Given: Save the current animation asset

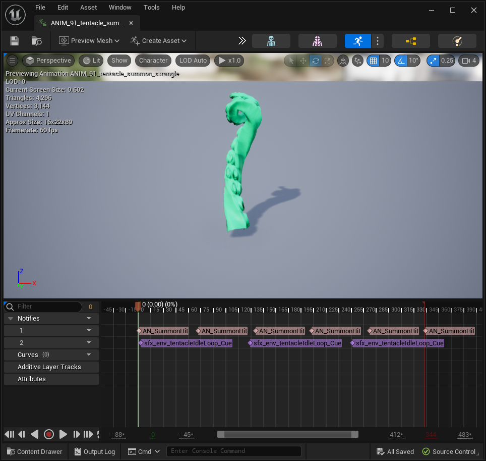Looking at the screenshot, I should click(14, 41).
